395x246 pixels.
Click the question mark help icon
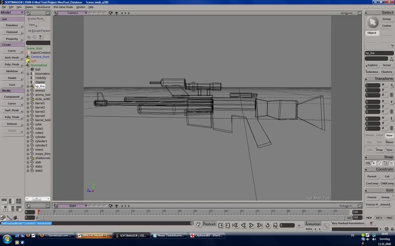(x=40, y=37)
